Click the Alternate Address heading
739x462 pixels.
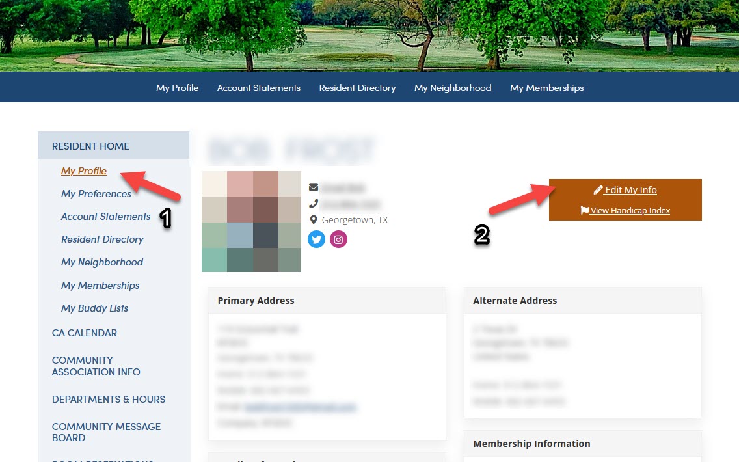515,301
